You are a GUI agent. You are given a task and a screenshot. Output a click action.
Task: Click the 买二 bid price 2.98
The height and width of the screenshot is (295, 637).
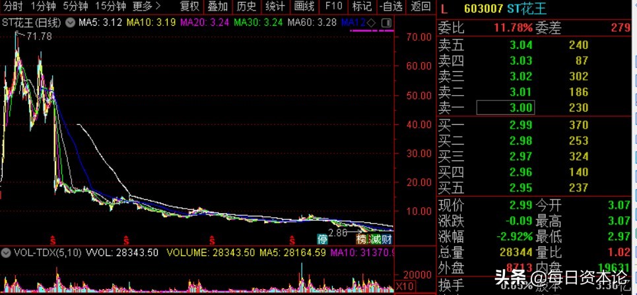(x=521, y=141)
